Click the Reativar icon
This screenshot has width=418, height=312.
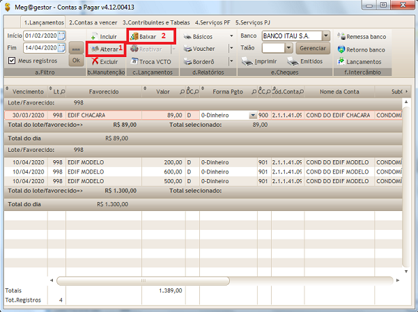click(134, 49)
